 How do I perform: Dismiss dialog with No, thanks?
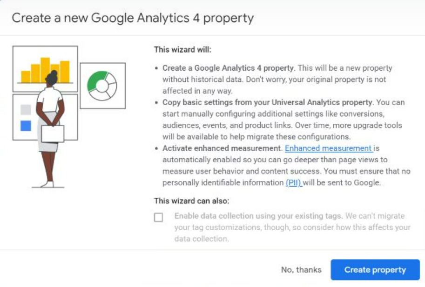click(x=301, y=270)
